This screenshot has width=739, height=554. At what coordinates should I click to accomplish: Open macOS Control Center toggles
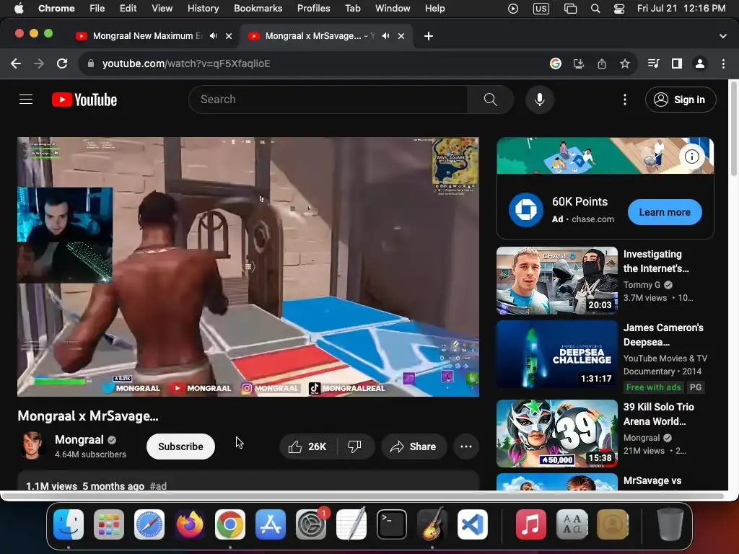point(619,9)
